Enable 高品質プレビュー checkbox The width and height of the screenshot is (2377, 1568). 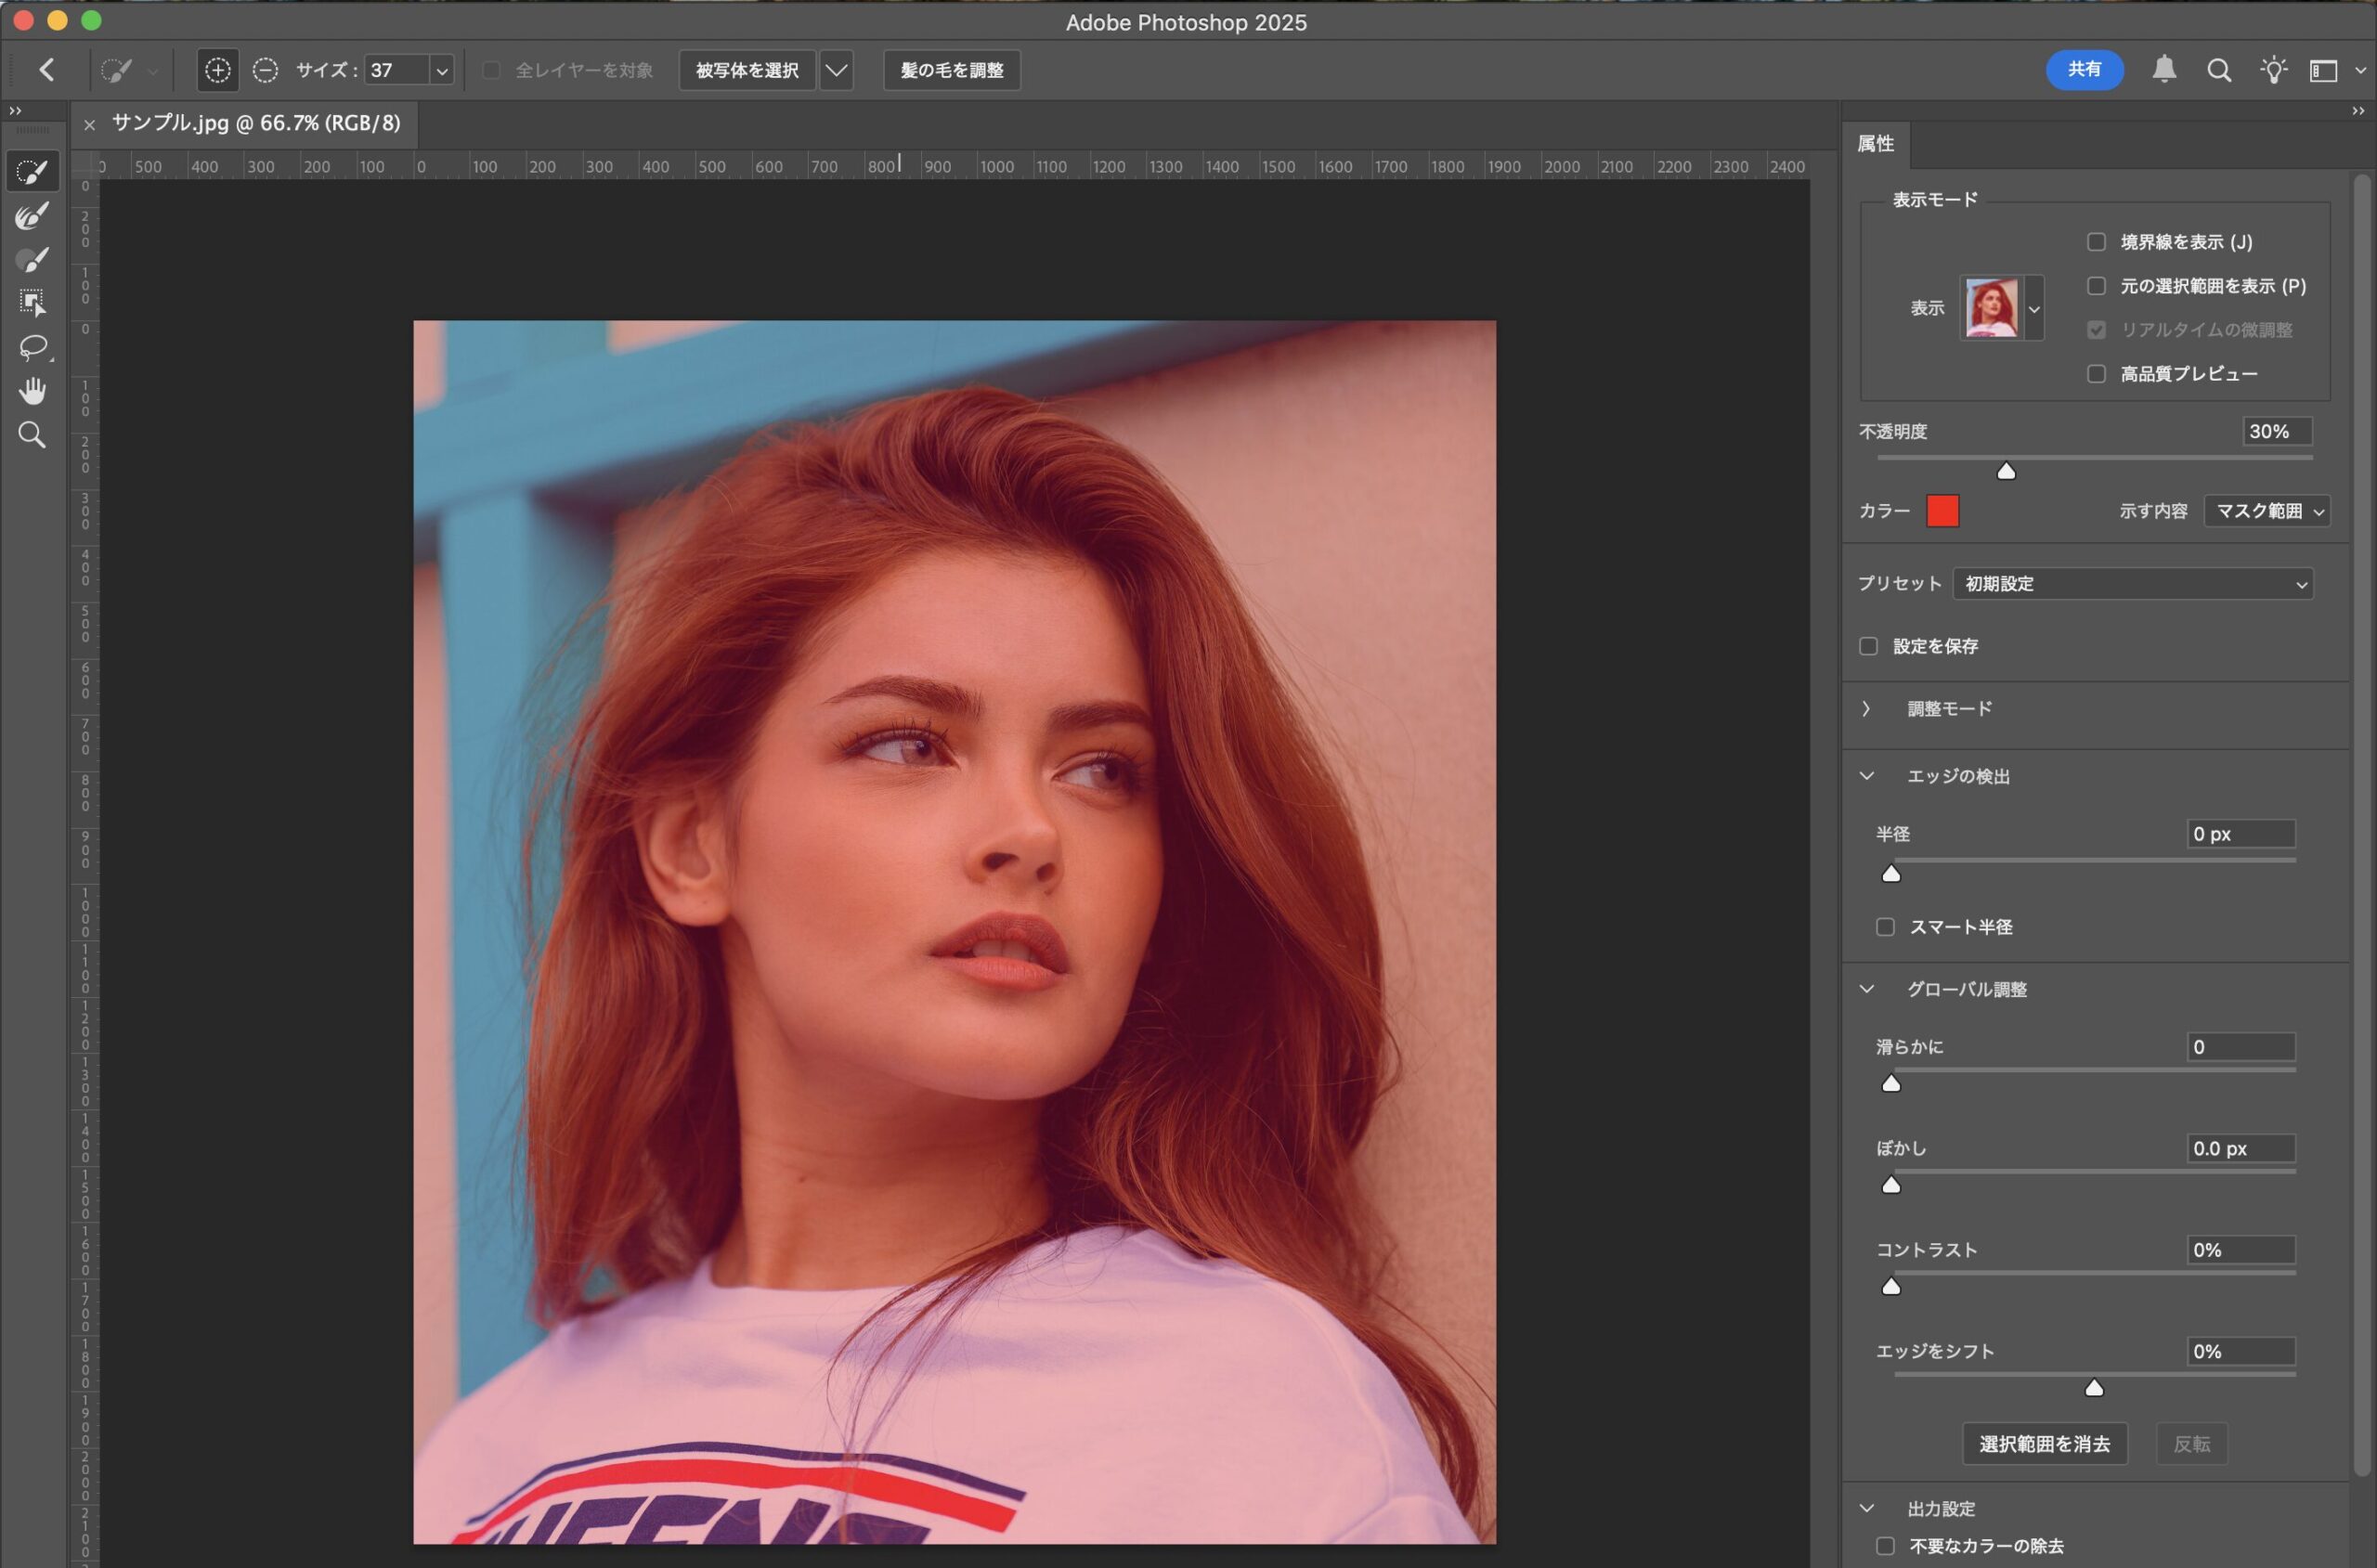[2096, 374]
